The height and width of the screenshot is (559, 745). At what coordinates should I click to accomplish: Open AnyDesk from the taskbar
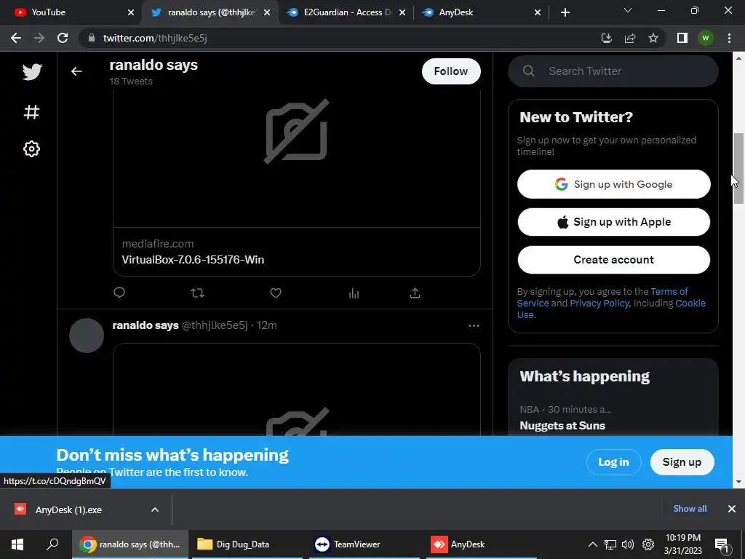(480, 544)
